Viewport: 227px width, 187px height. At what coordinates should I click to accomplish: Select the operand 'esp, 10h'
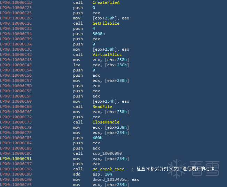[102, 174]
